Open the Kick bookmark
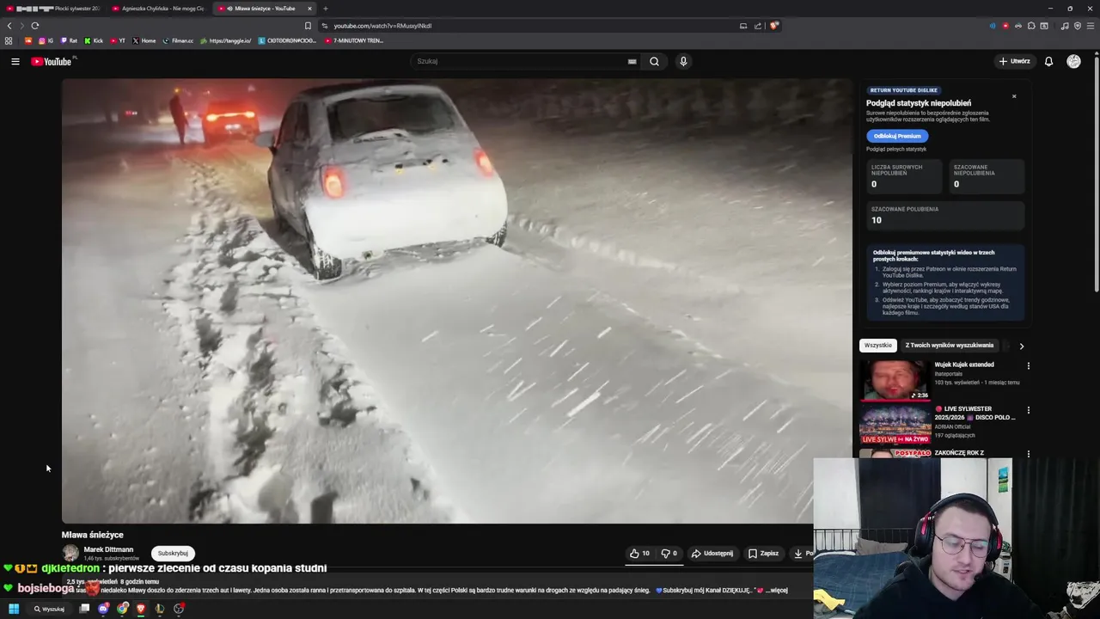This screenshot has width=1100, height=619. [93, 40]
